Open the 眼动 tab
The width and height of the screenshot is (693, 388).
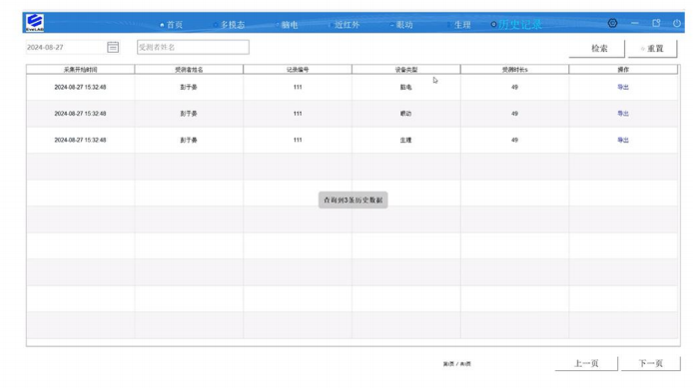(x=401, y=25)
